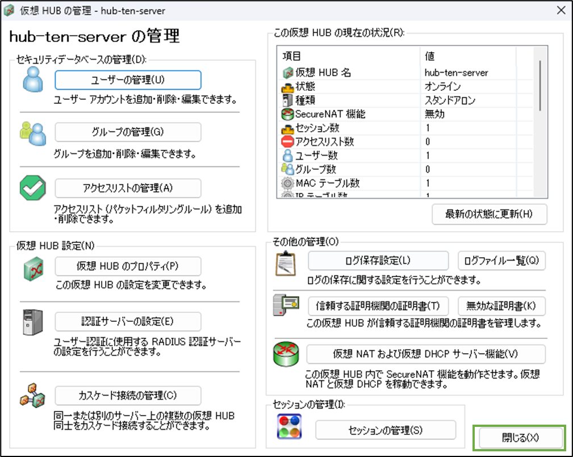
Task: Select the グループ数 row label
Action: [316, 170]
